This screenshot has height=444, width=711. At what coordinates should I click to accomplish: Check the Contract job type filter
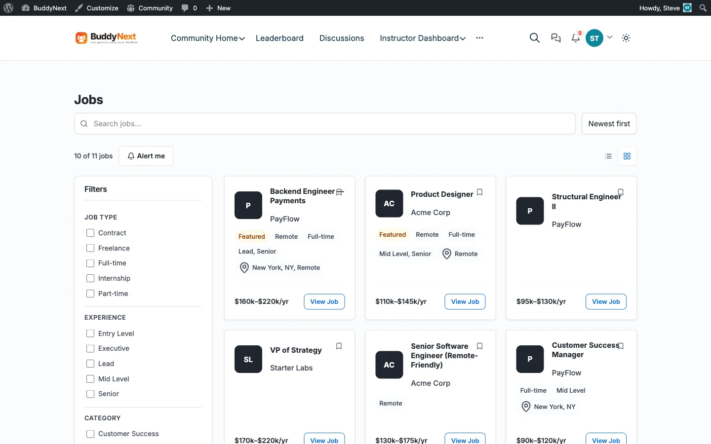point(90,233)
